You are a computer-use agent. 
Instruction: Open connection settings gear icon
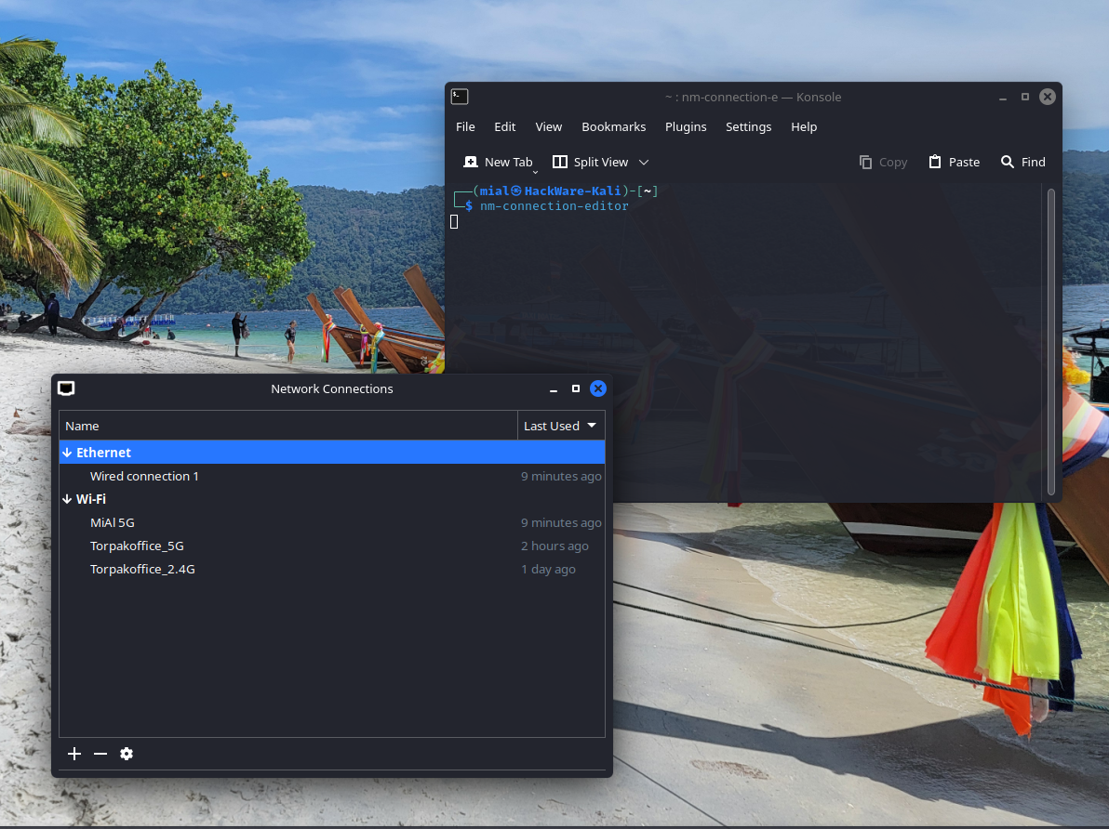127,754
